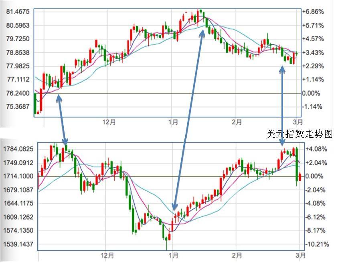Select the -8.17% percentage label

pos(316,230)
